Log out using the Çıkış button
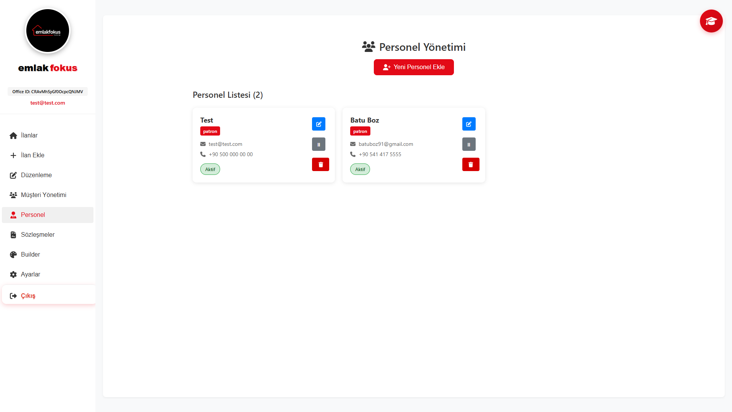The width and height of the screenshot is (732, 412). click(x=28, y=296)
